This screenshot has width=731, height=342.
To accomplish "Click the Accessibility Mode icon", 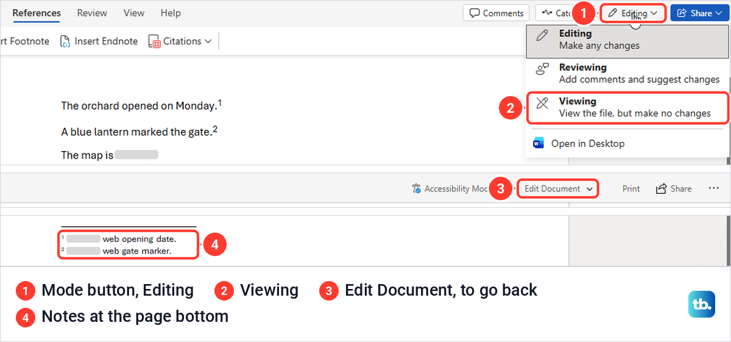I will click(417, 189).
